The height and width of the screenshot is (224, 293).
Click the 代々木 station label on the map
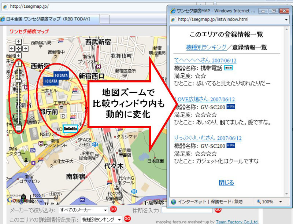tap(114, 166)
